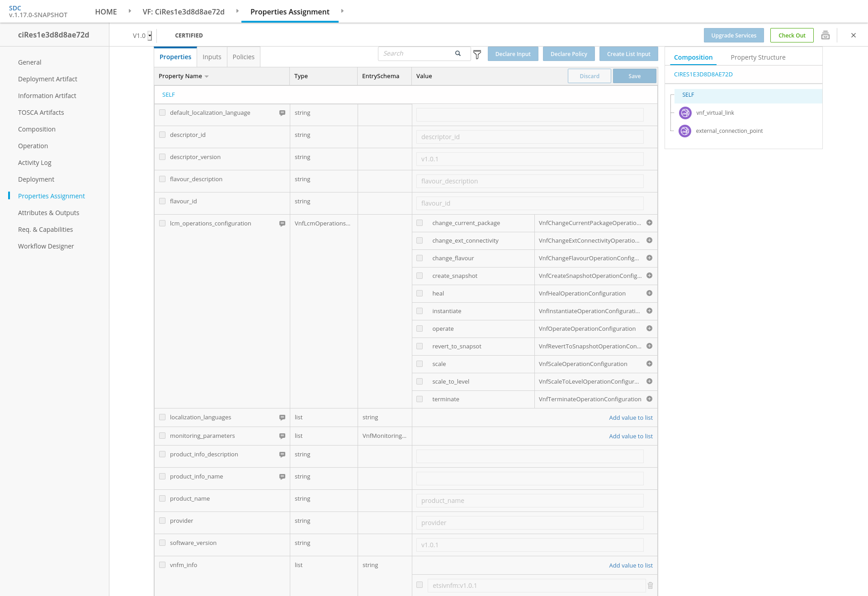Check the provider property checkbox

(162, 521)
